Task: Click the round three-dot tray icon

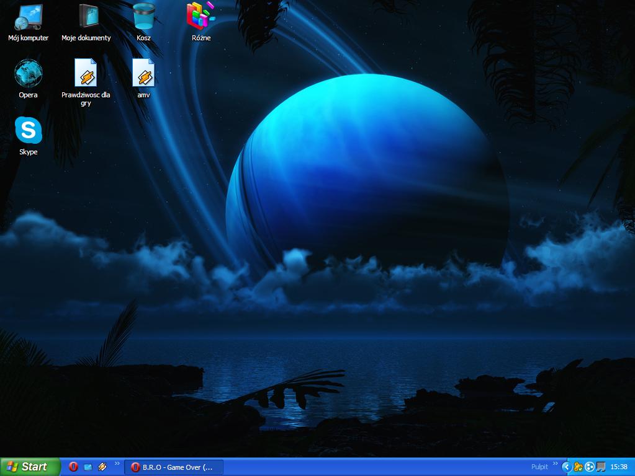Action: pyautogui.click(x=590, y=467)
